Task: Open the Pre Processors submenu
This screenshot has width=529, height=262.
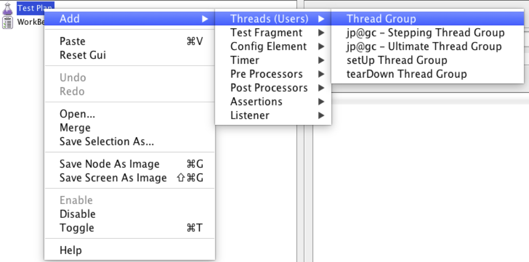Action: click(267, 74)
